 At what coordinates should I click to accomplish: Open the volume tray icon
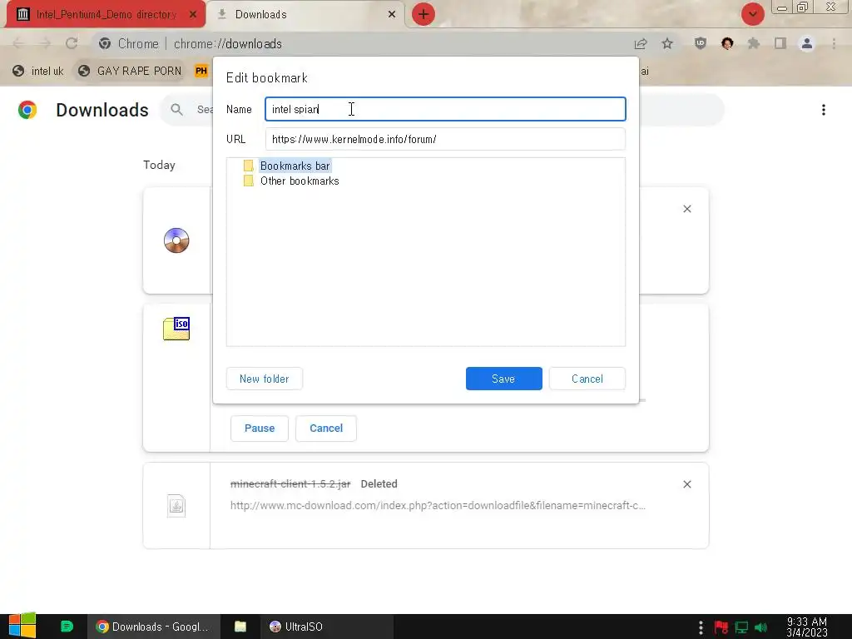click(x=760, y=627)
